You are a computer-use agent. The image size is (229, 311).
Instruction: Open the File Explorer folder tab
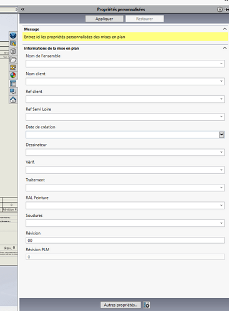(13, 60)
